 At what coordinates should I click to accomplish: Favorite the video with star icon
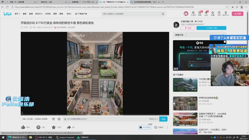54,127
